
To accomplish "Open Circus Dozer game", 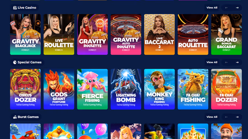I will (x=25, y=89).
